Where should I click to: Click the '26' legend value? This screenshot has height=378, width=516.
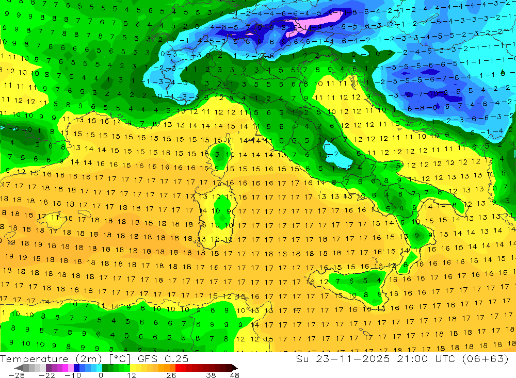click(x=171, y=375)
